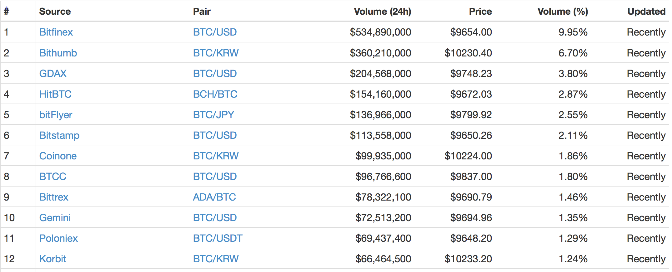Viewport: 672px width, 272px height.
Task: Sort table by Price column header
Action: [x=480, y=12]
